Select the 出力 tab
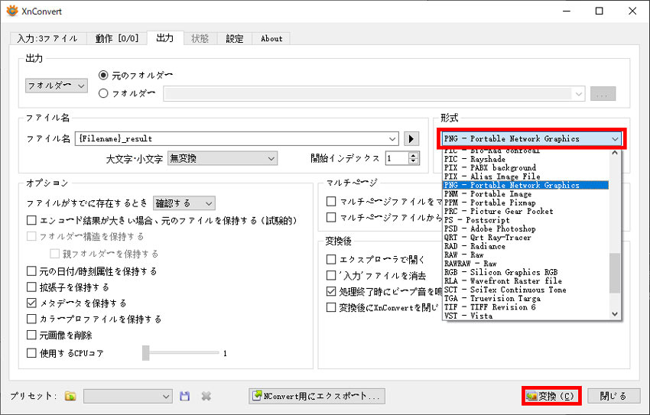The image size is (650, 415). click(165, 37)
